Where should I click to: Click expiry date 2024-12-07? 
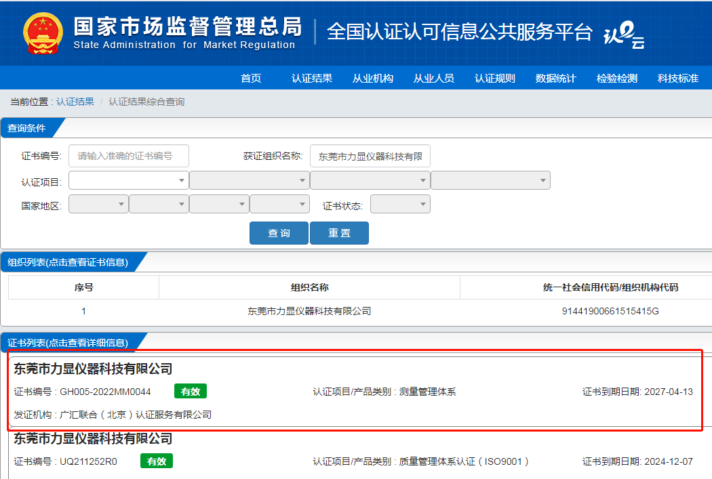pos(669,461)
